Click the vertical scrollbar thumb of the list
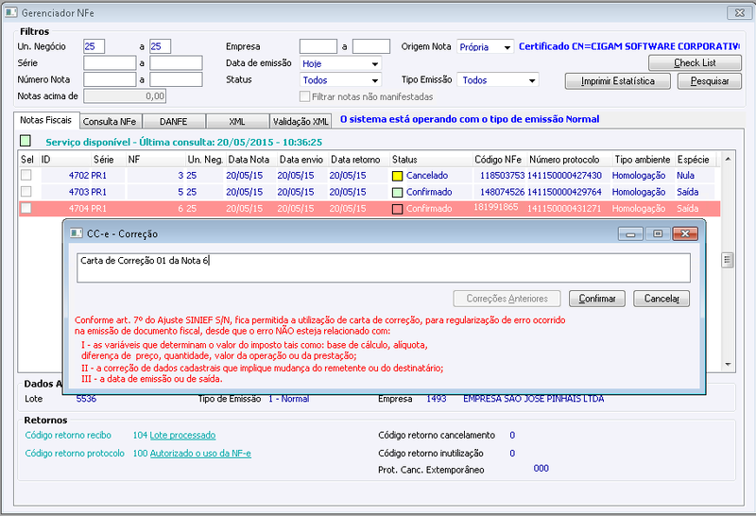 click(x=728, y=260)
